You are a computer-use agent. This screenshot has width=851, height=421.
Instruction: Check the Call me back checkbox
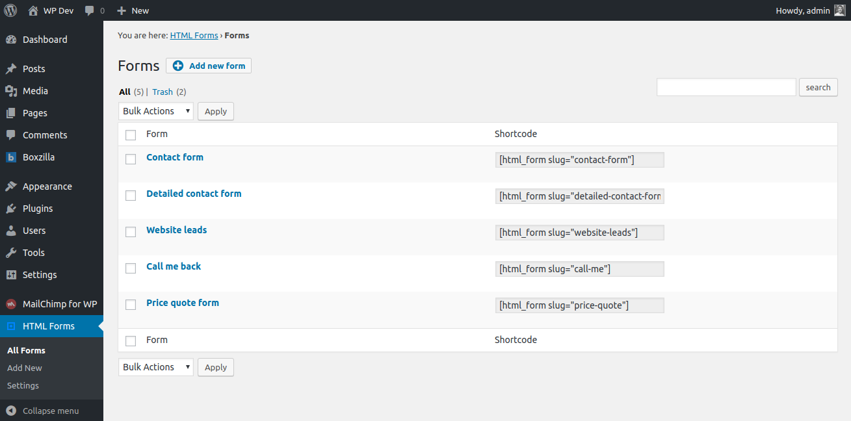tap(131, 268)
